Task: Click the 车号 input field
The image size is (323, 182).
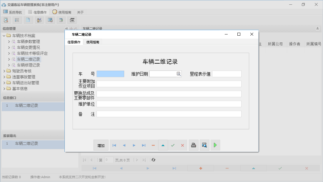Action: (x=110, y=74)
